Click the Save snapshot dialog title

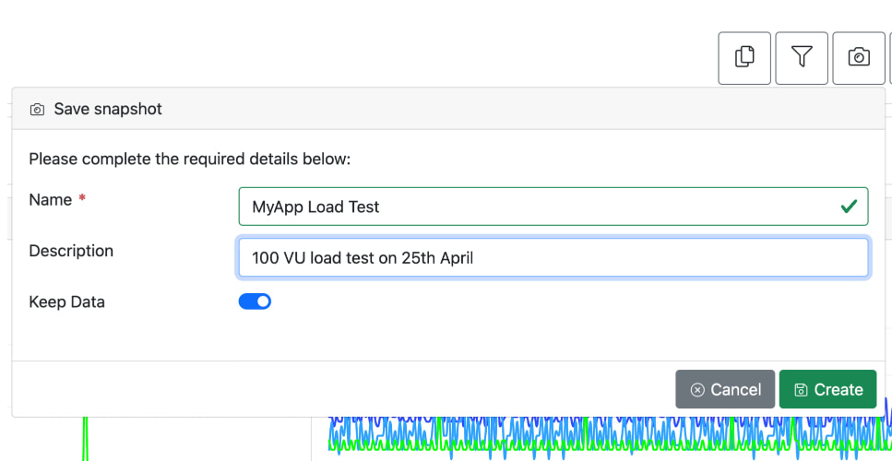[x=107, y=109]
